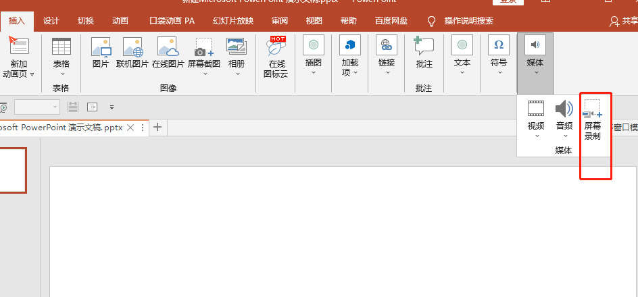Switch to the 切换 ribbon tab
Image resolution: width=638 pixels, height=297 pixels.
click(86, 21)
